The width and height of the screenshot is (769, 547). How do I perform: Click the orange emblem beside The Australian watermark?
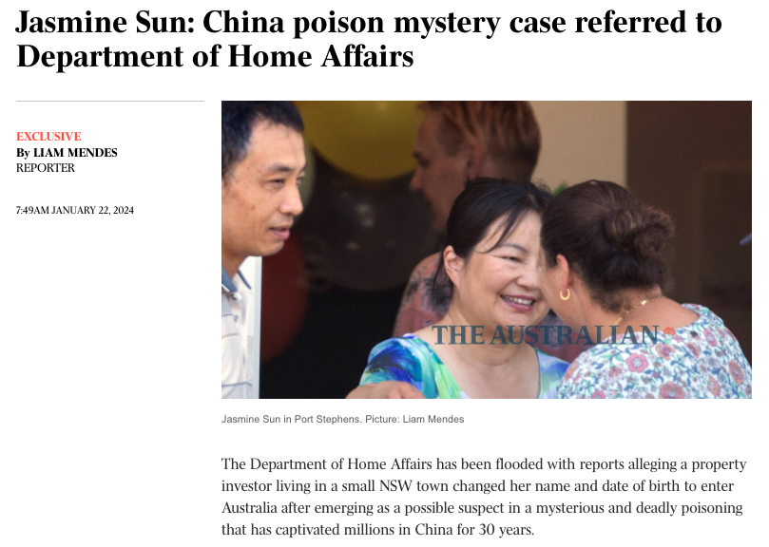[668, 331]
